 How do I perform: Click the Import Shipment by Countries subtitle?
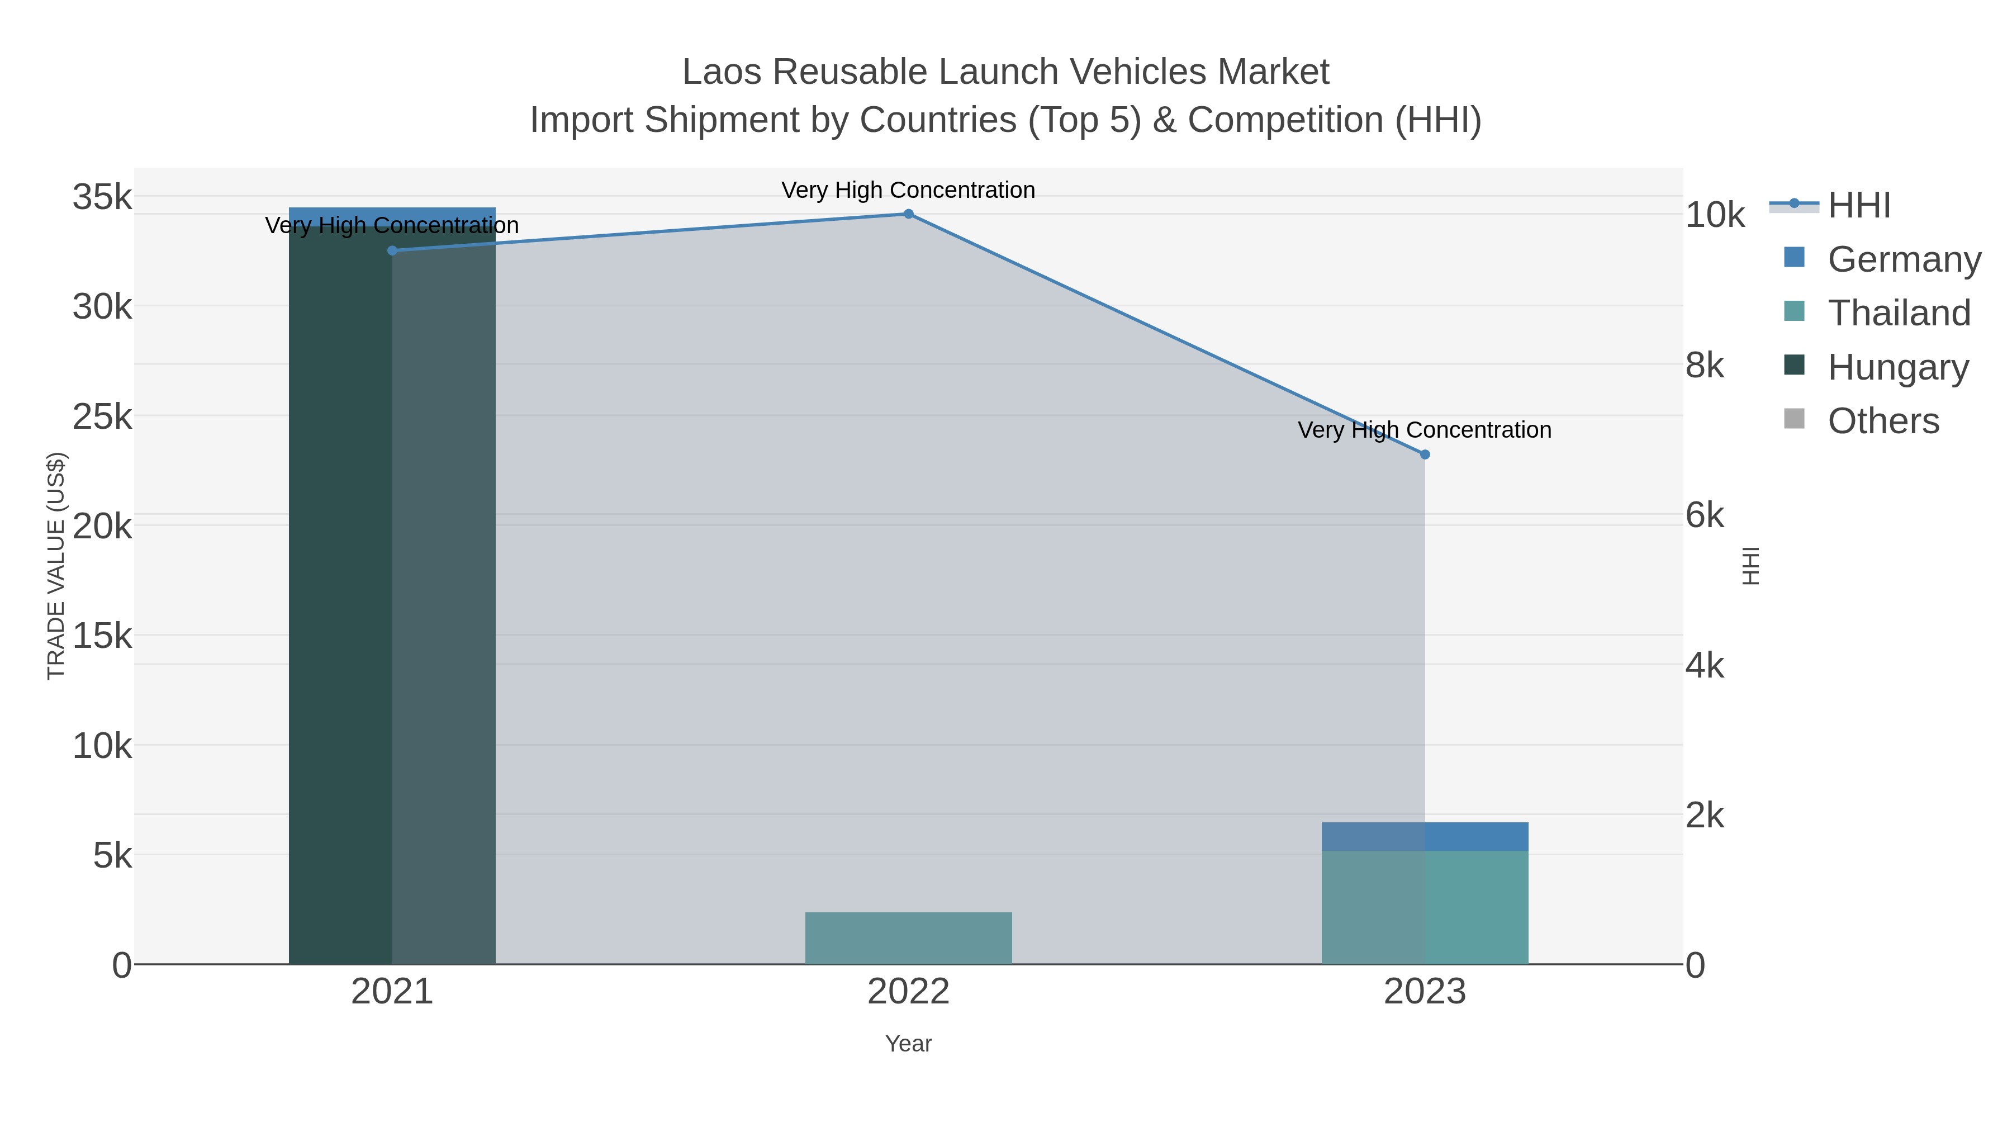(x=1005, y=120)
